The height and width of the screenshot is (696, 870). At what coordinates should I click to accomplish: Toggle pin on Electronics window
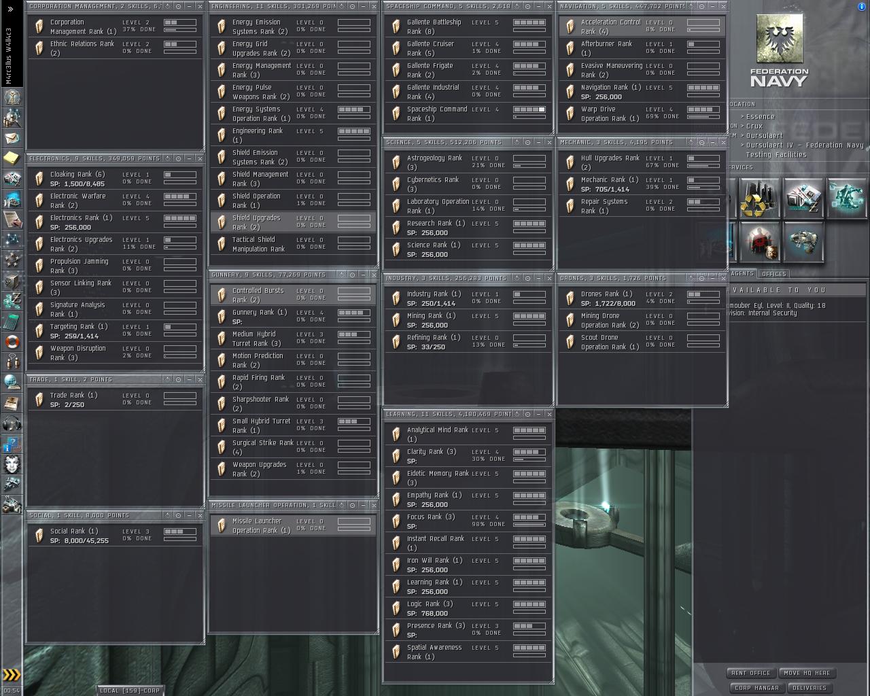click(178, 158)
